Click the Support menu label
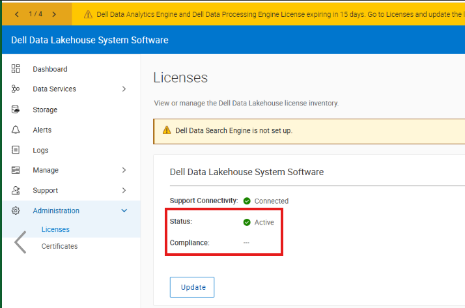This screenshot has width=465, height=308. [x=45, y=190]
